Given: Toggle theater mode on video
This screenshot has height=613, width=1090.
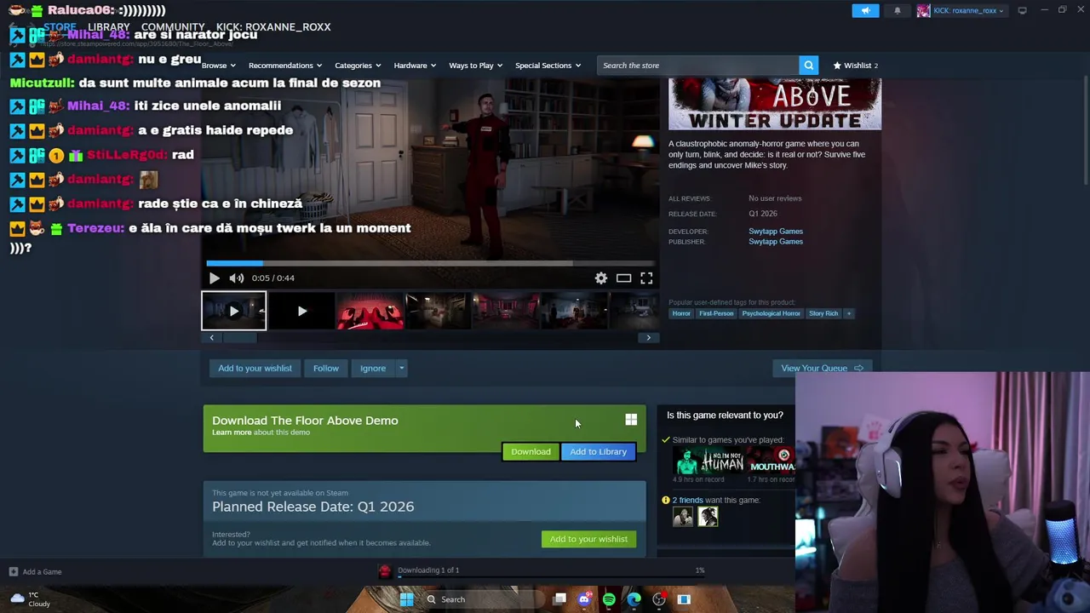Looking at the screenshot, I should (x=623, y=278).
